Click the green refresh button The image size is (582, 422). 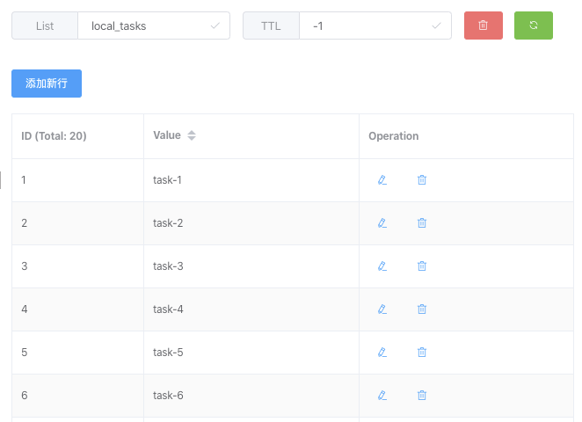[533, 25]
